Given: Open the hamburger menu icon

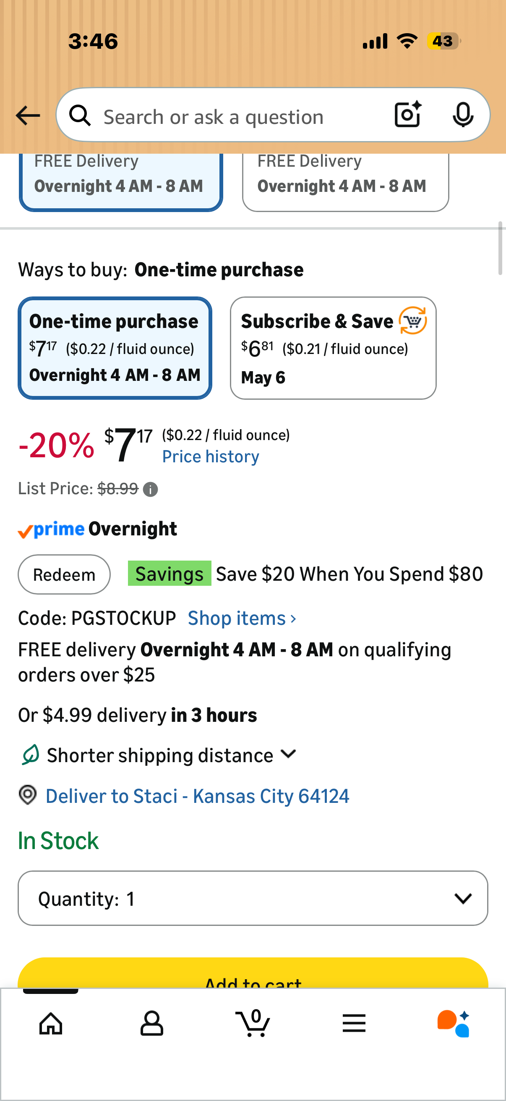Looking at the screenshot, I should point(354,1023).
